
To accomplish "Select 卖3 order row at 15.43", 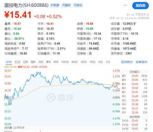I will pos(134,84).
